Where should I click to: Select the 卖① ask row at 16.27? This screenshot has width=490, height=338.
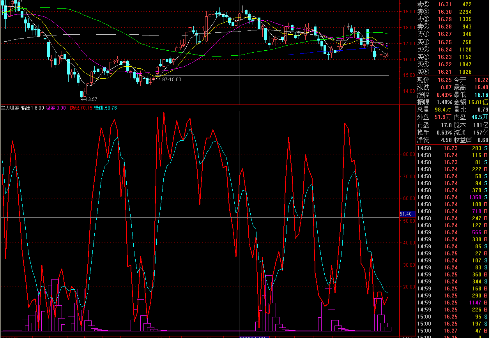[x=453, y=34]
